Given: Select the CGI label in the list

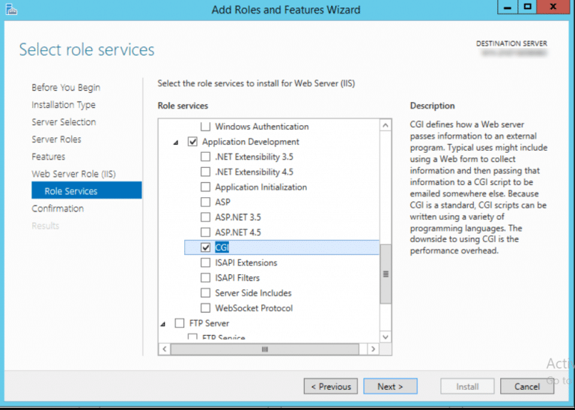Looking at the screenshot, I should [222, 247].
